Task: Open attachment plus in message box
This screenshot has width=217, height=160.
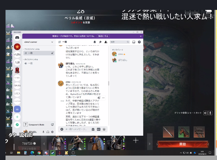Action: (62, 129)
